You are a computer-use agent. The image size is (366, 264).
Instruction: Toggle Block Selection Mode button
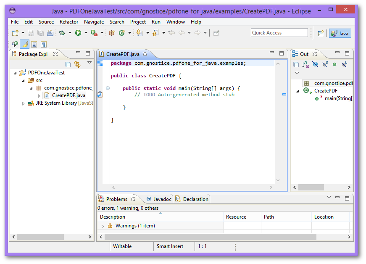click(34, 44)
